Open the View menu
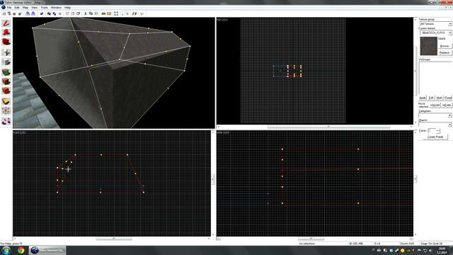Screen dimensions: 453x255 pos(35,8)
